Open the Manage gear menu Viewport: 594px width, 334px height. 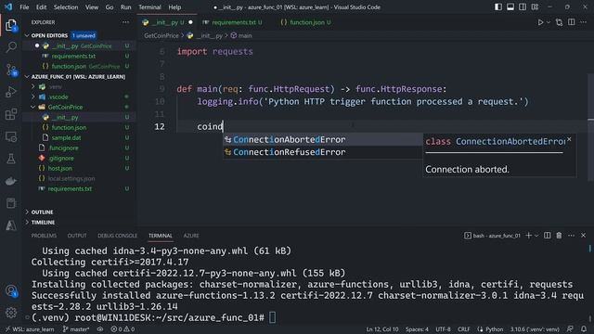pyautogui.click(x=11, y=313)
